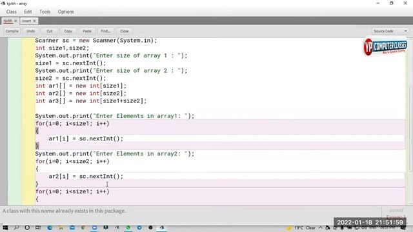Click the Cut button
The width and height of the screenshot is (413, 232).
(x=49, y=31)
